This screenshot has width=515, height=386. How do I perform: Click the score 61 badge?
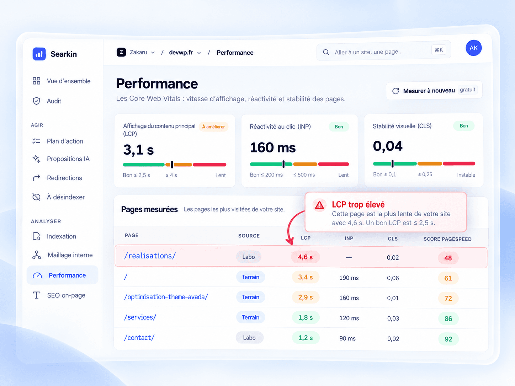448,278
